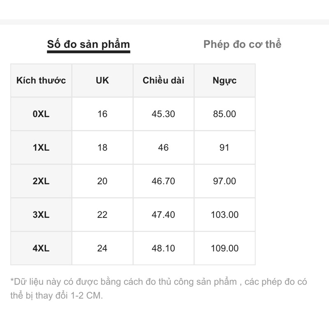The image size is (329, 329).
Task: Select the 3XL size row label
Action: tap(41, 215)
